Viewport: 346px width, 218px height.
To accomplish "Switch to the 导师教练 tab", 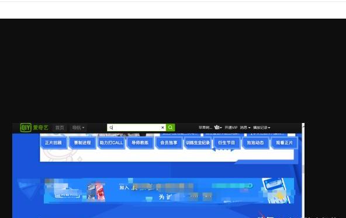I will 140,143.
